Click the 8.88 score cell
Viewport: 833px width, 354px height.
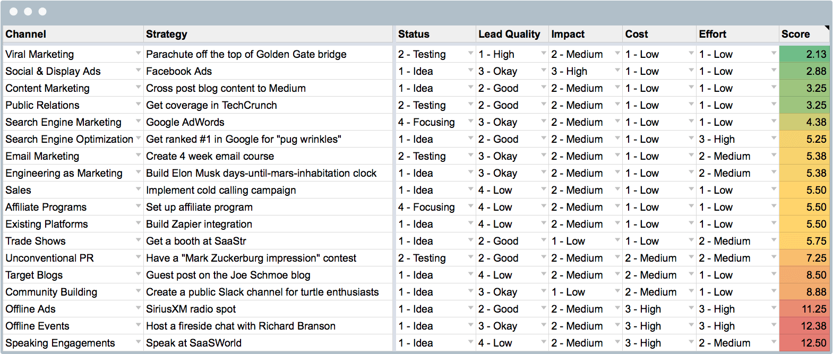coord(804,292)
